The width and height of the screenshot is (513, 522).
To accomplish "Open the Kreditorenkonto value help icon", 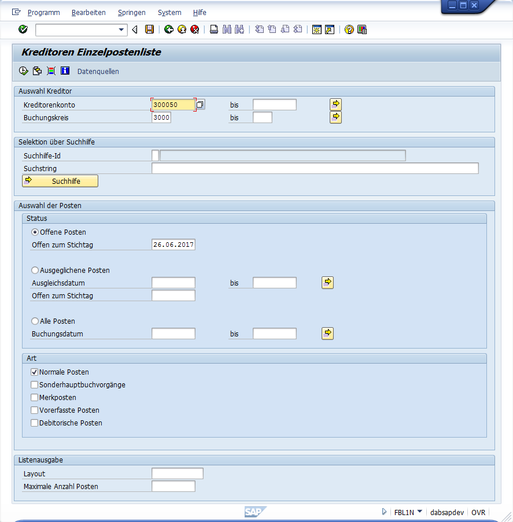I will coord(200,105).
